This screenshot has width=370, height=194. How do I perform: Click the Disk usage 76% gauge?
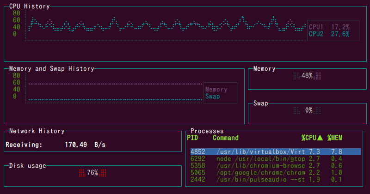click(92, 173)
